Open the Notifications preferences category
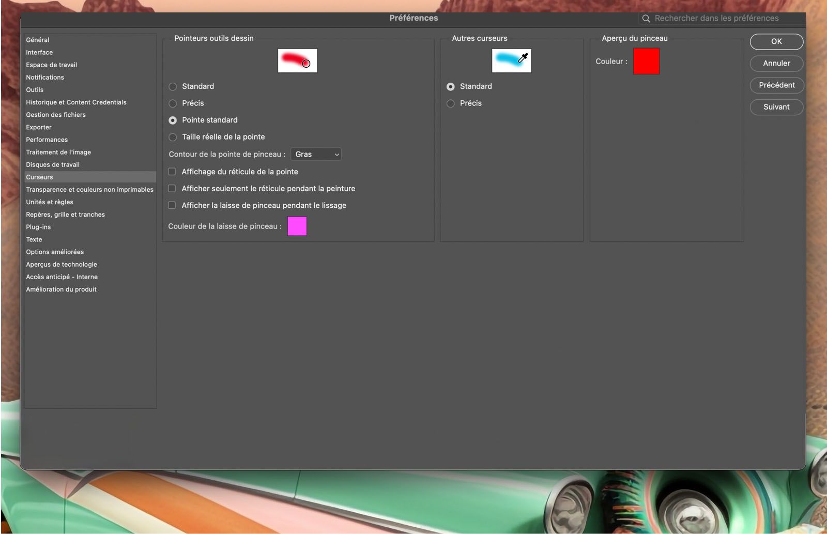827x534 pixels. point(90,77)
